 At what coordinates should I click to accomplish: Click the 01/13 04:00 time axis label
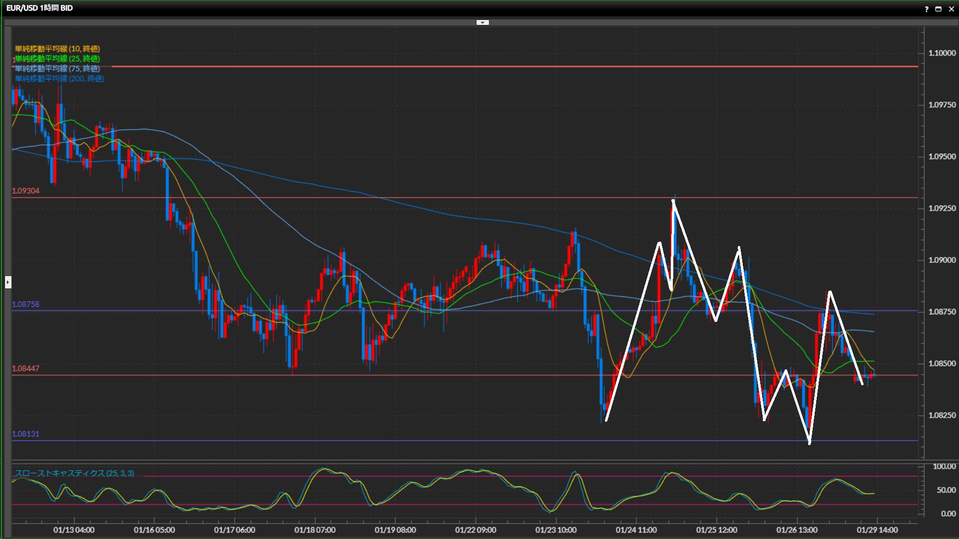coord(74,530)
